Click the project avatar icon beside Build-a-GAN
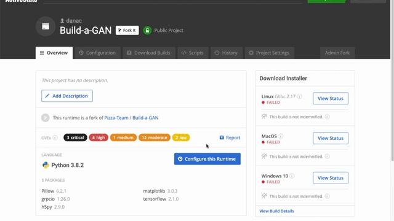394x221 pixels. [x=46, y=26]
